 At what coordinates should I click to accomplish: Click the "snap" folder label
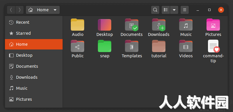click(105, 56)
